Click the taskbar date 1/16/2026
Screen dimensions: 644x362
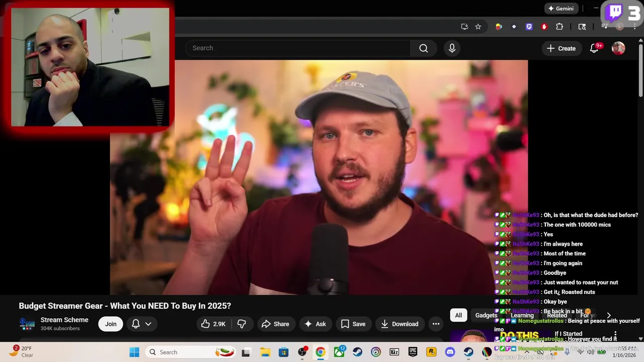click(624, 356)
